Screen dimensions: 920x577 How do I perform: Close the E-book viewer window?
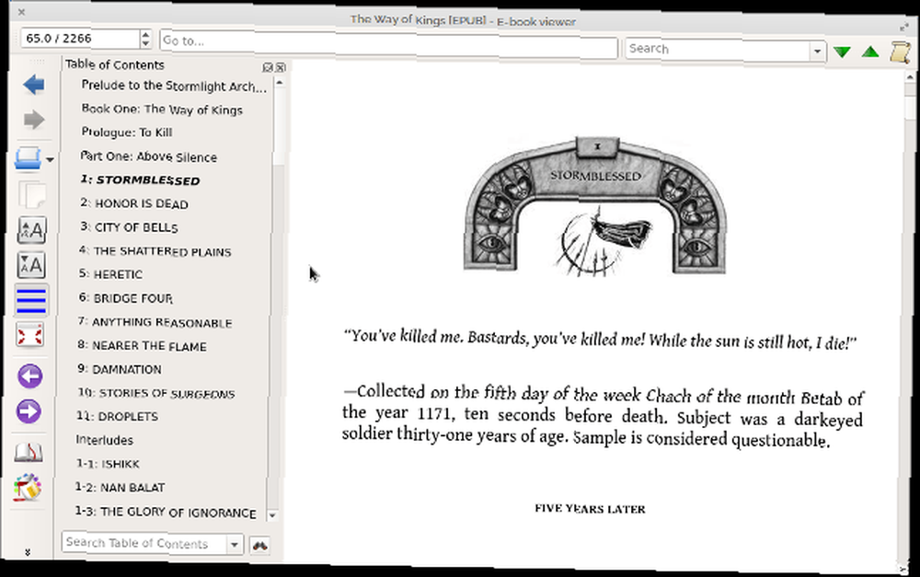click(22, 12)
